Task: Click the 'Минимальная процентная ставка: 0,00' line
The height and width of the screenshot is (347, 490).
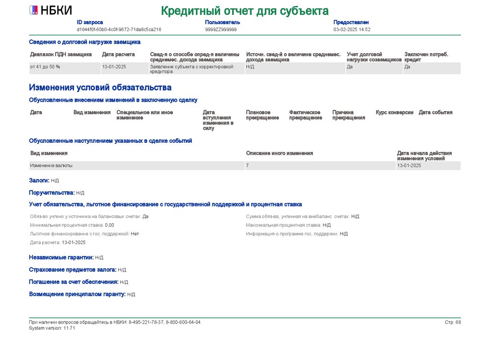Action: pyautogui.click(x=72, y=225)
